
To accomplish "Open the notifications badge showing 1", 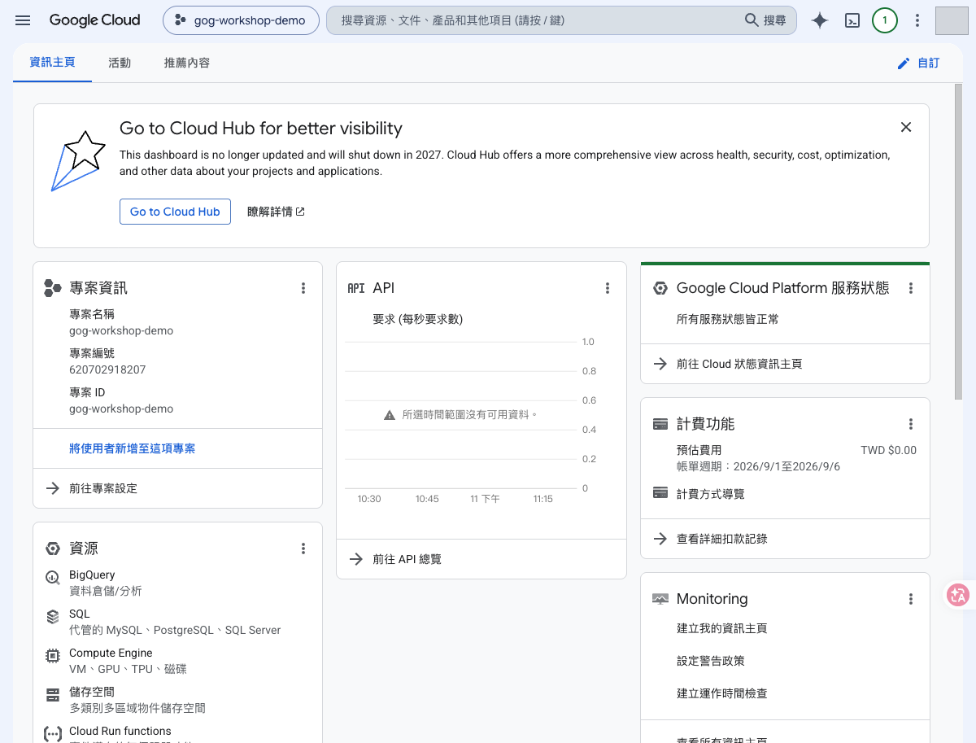I will [x=885, y=20].
